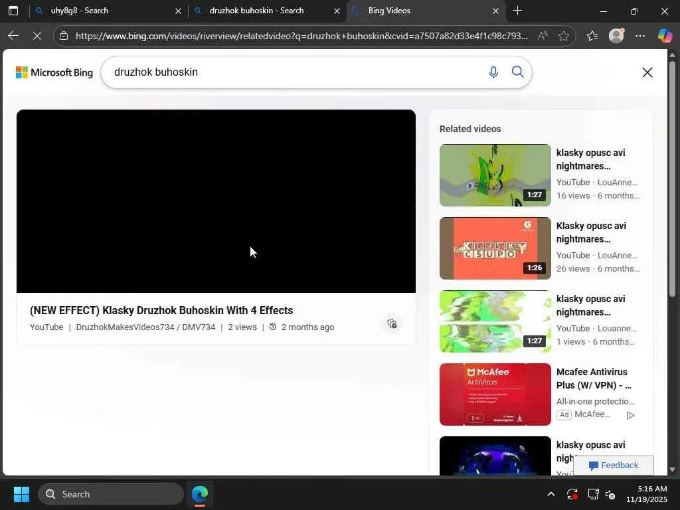Image resolution: width=680 pixels, height=510 pixels.
Task: Click the scrollbar down arrow
Action: [x=672, y=469]
